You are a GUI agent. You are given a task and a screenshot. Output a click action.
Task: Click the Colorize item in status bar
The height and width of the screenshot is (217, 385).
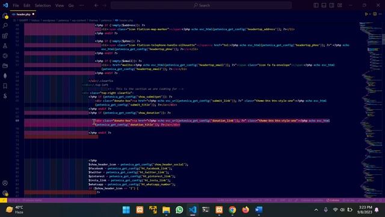pyautogui.click(x=333, y=200)
